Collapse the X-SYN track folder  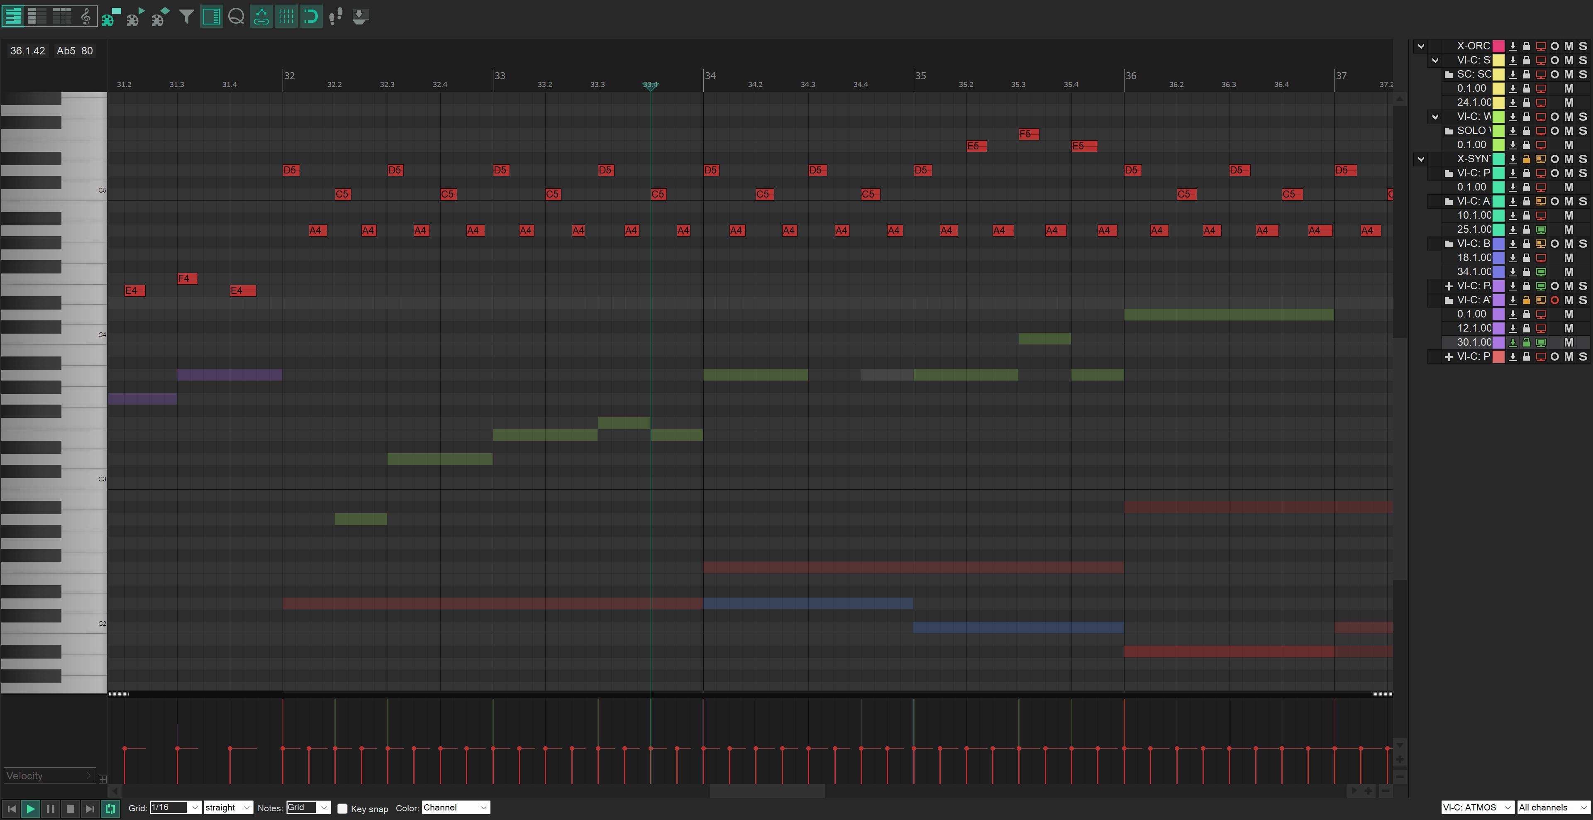point(1421,159)
